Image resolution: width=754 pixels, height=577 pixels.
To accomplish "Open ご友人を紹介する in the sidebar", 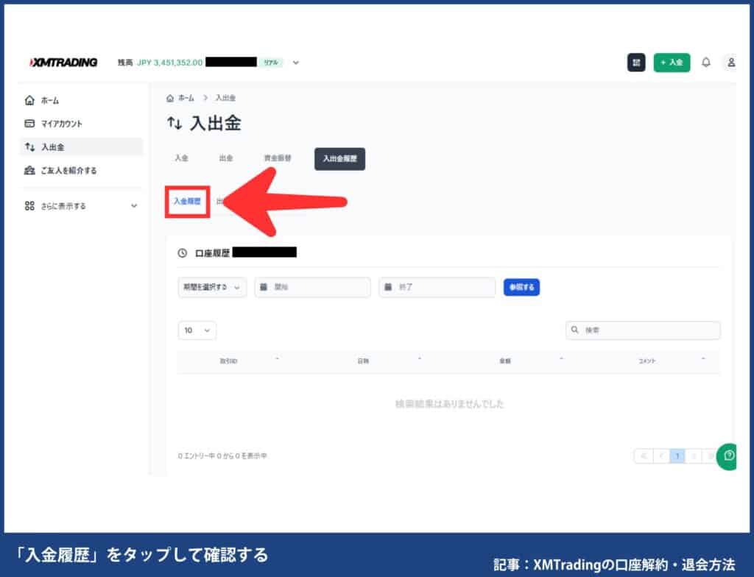I will tap(82, 171).
